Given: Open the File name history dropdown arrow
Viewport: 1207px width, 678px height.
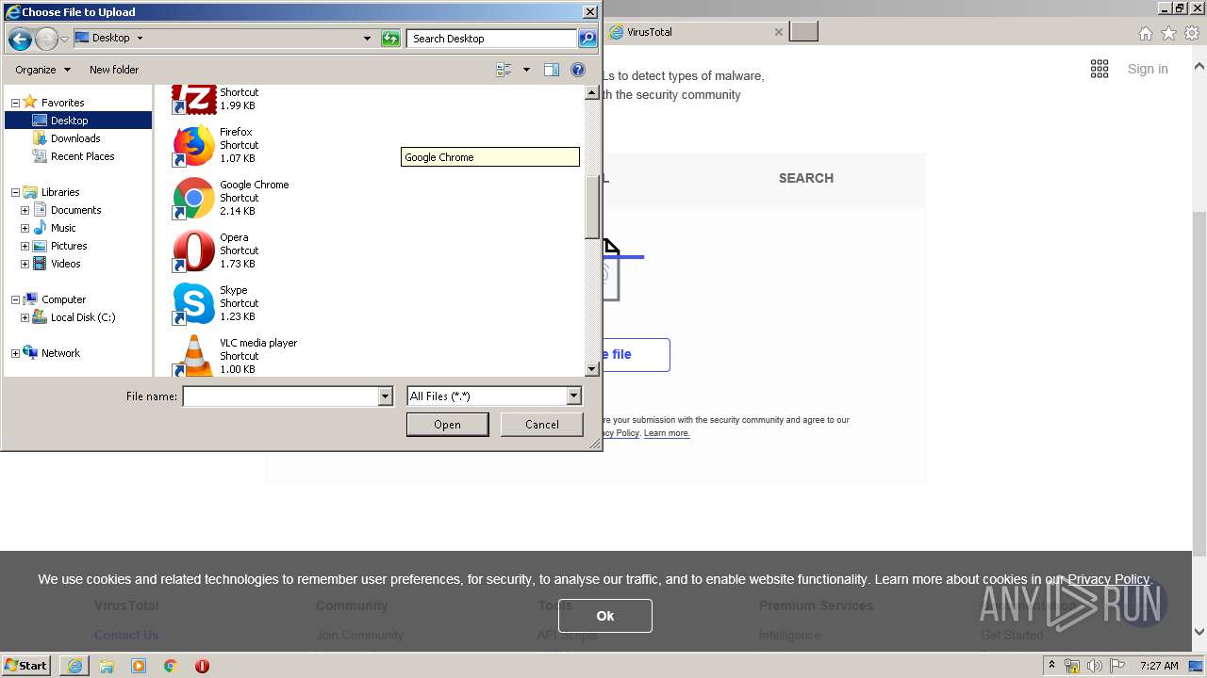Looking at the screenshot, I should tap(385, 396).
